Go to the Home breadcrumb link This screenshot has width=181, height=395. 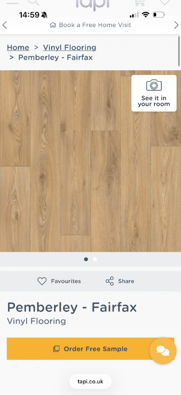coord(18,47)
